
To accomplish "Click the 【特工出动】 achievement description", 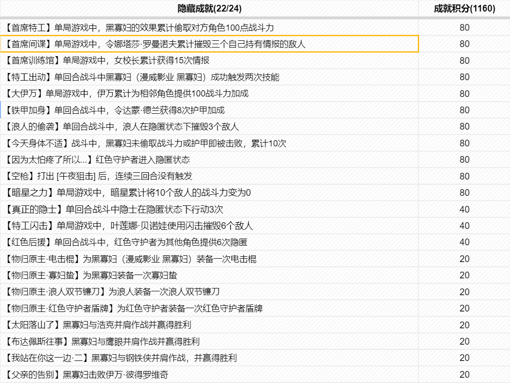I will (143, 77).
